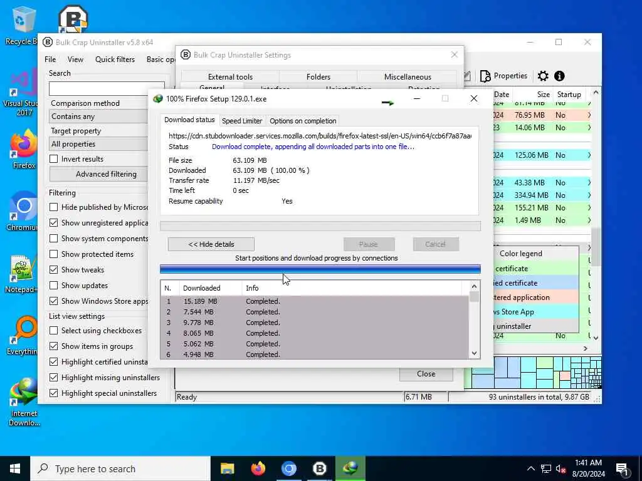Select the Download status tab
The width and height of the screenshot is (642, 481).
click(189, 120)
